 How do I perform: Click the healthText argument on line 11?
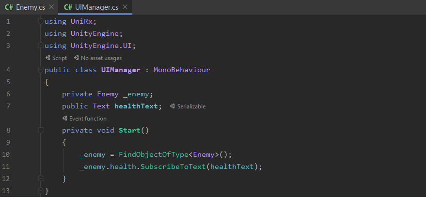tap(232, 167)
